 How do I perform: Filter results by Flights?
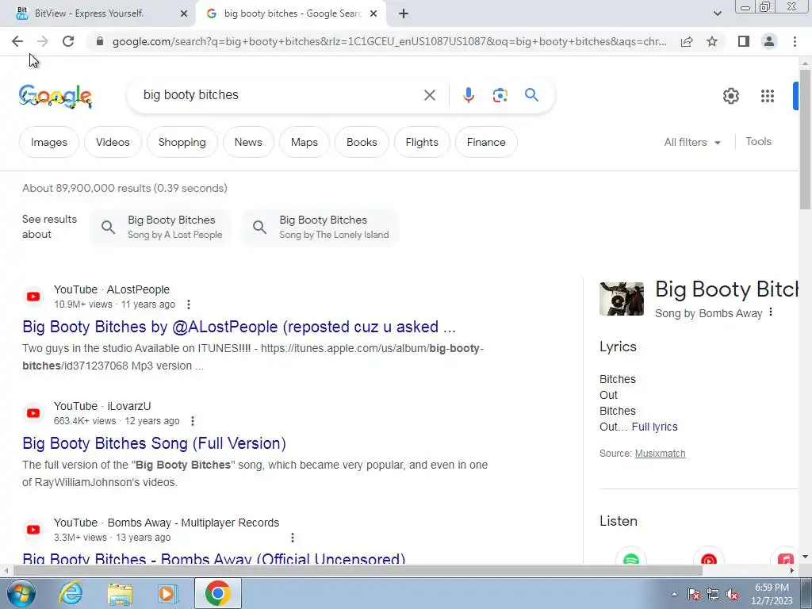(422, 143)
